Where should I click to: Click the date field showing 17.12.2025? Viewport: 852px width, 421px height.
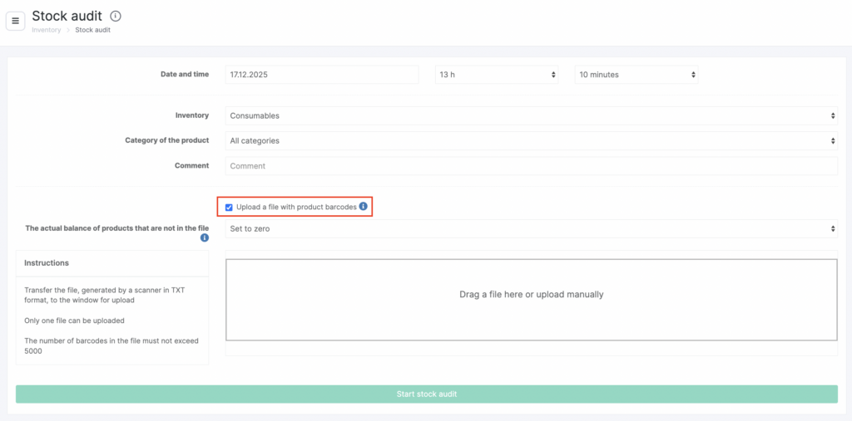click(x=322, y=75)
